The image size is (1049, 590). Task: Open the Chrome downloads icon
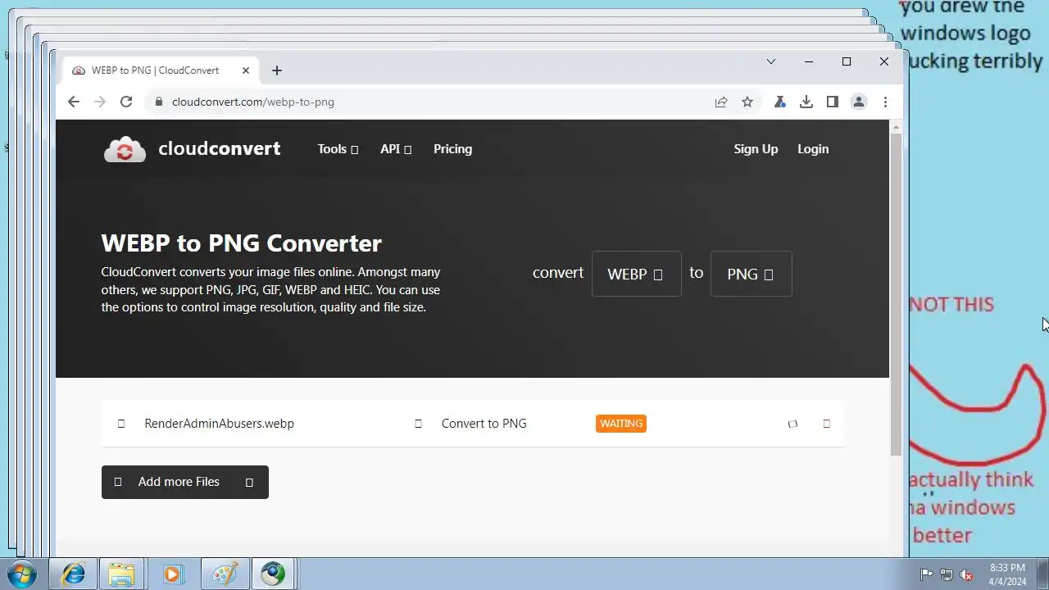coord(806,102)
